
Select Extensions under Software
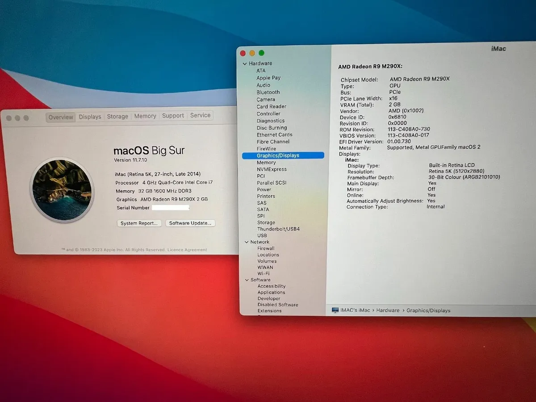[270, 311]
